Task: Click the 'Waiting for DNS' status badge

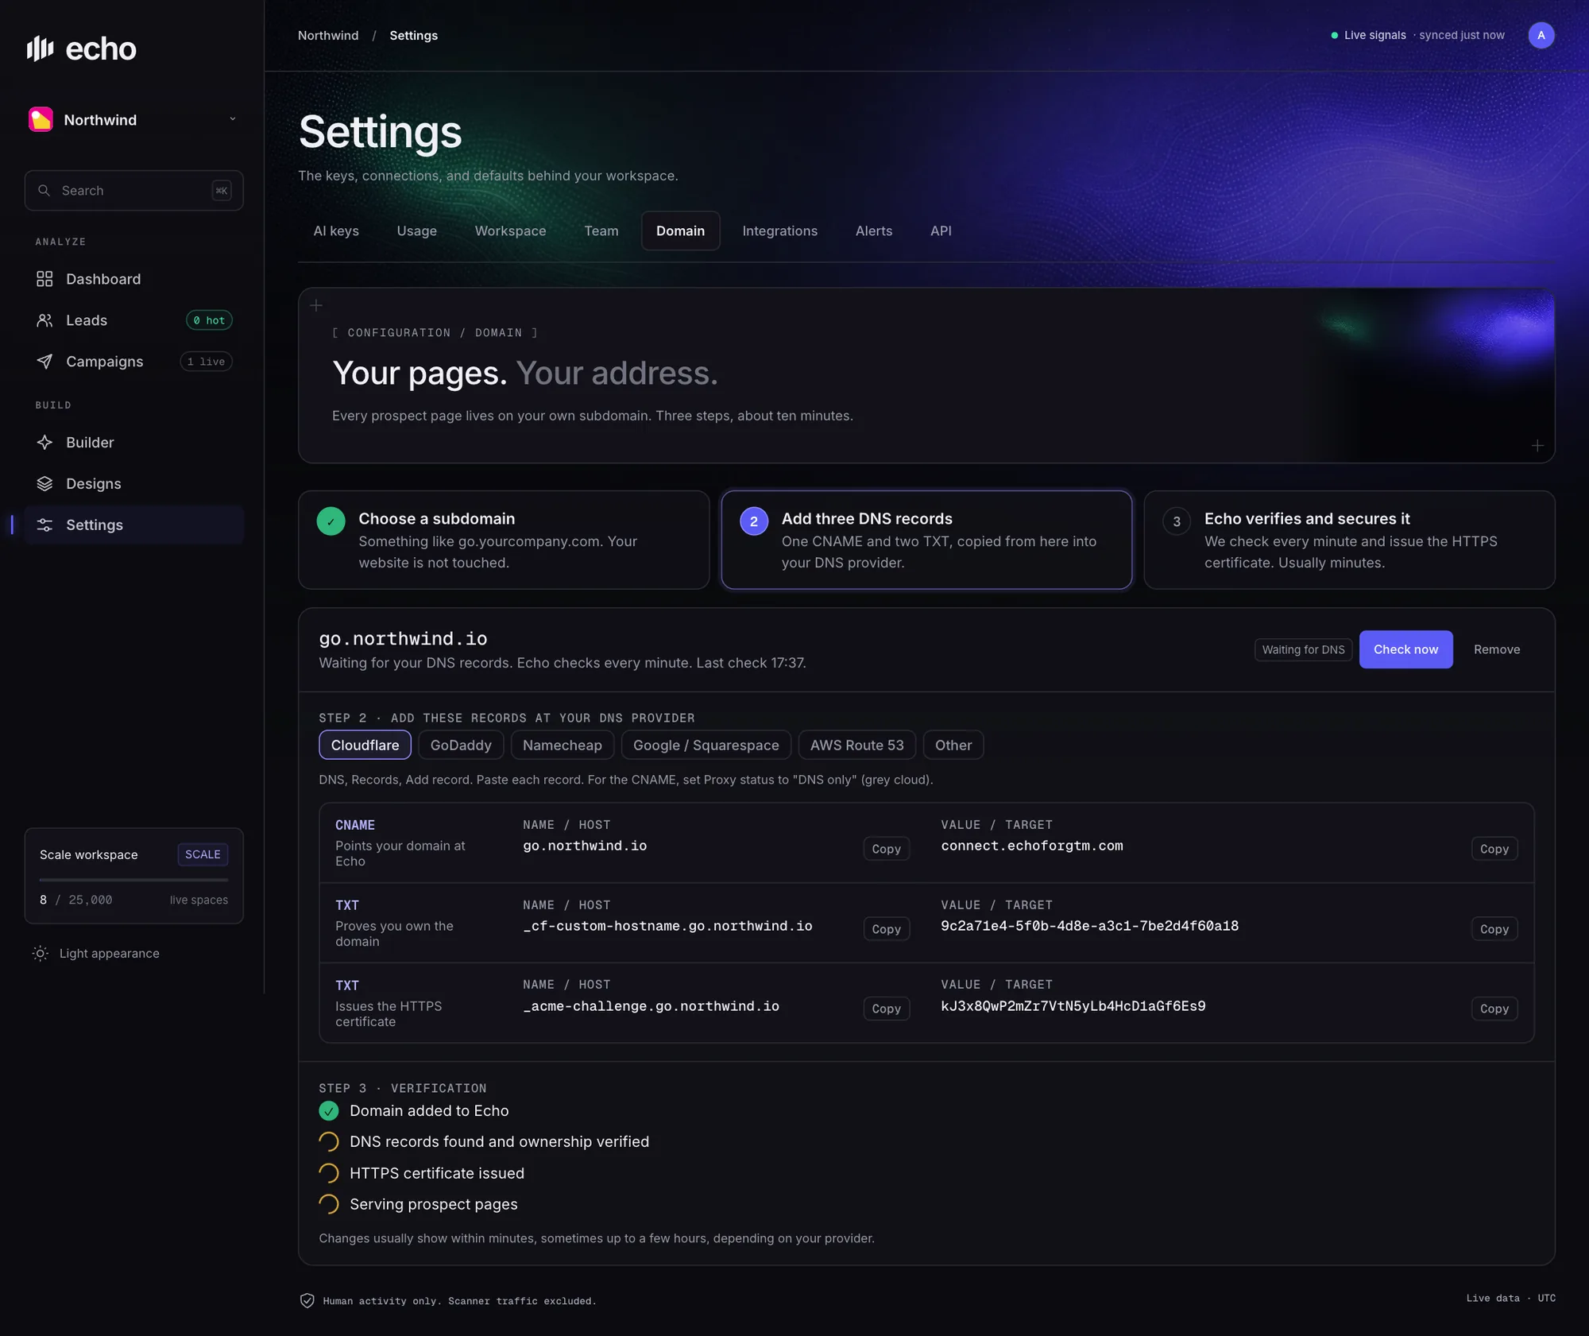Action: (1303, 649)
